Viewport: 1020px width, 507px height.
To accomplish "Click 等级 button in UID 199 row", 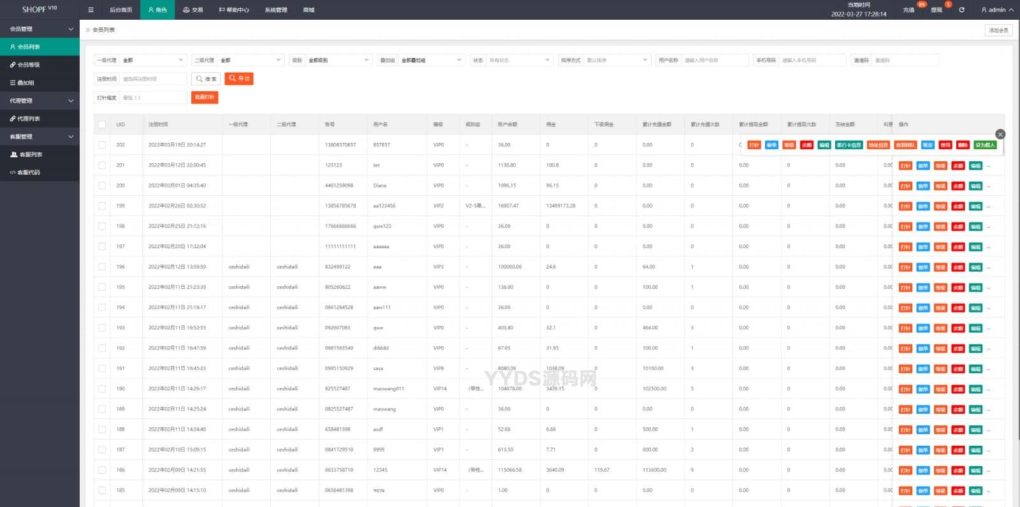I will [940, 207].
